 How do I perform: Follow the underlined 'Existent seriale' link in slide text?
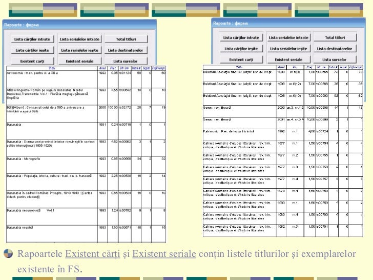pyautogui.click(x=164, y=254)
